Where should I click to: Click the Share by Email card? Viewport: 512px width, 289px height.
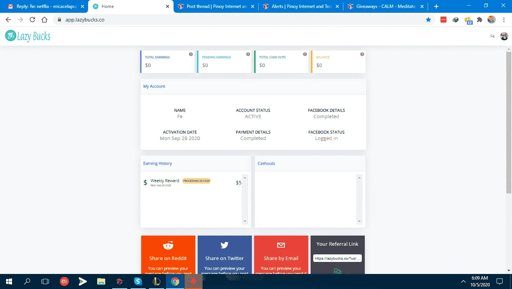(281, 255)
